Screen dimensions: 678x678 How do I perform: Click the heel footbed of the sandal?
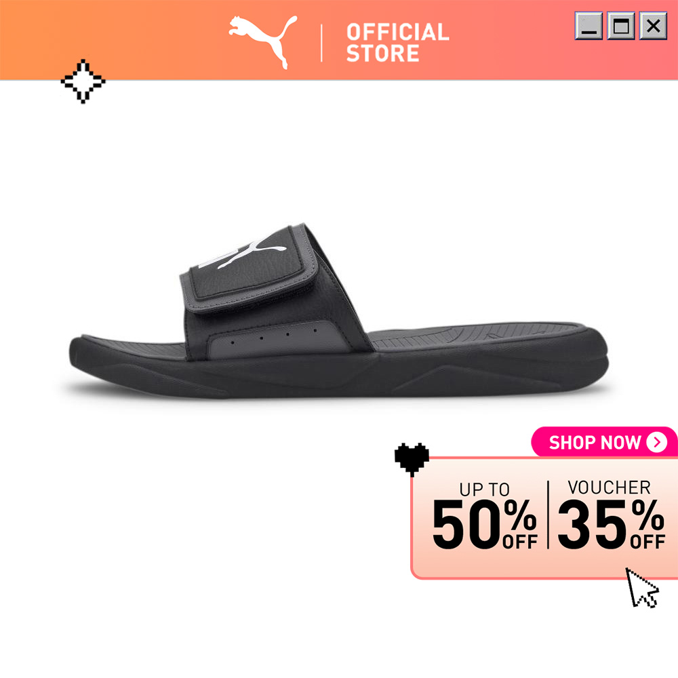pos(480,335)
